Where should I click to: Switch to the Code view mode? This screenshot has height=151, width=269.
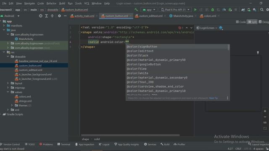tap(241, 22)
